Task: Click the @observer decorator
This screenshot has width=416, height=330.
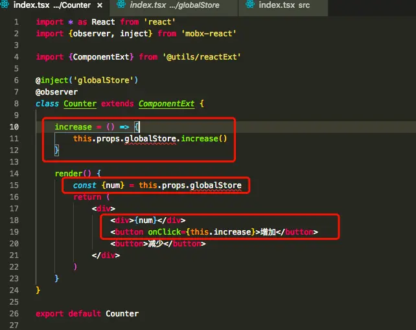Action: 56,92
